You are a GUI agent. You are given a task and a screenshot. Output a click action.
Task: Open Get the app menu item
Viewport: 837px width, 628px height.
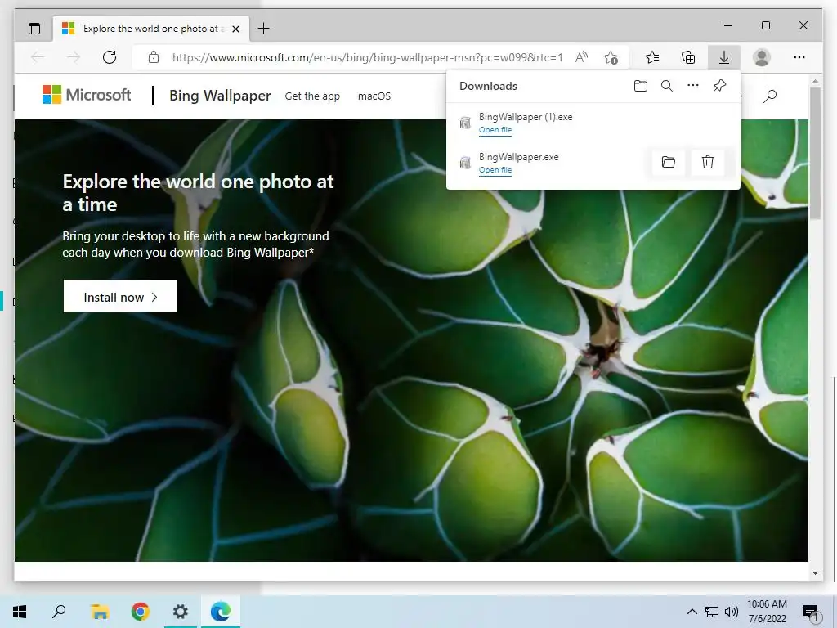[x=312, y=96]
